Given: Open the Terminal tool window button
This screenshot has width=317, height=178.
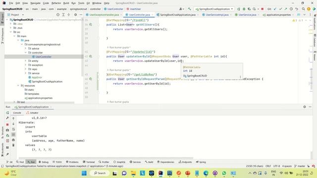Looking at the screenshot, I should point(89,162).
